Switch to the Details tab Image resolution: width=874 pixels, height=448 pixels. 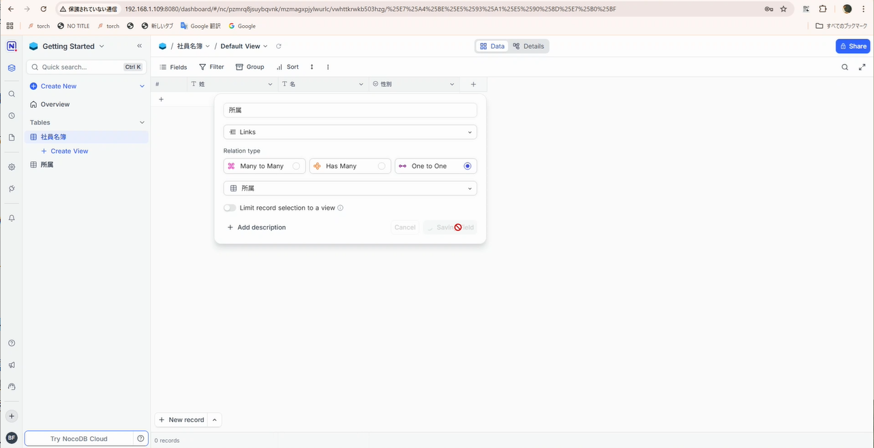[x=528, y=46]
